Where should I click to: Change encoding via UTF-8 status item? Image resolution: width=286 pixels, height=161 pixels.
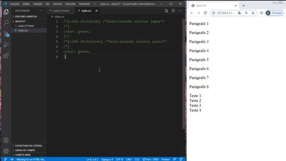[119, 159]
